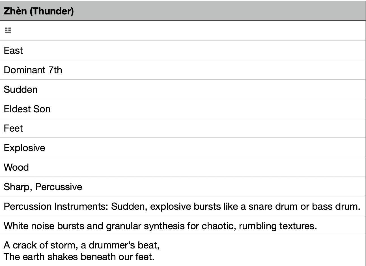The image size is (366, 266).
Task: Select the line "The earth shakes beneath our feet"
Action: point(79,257)
